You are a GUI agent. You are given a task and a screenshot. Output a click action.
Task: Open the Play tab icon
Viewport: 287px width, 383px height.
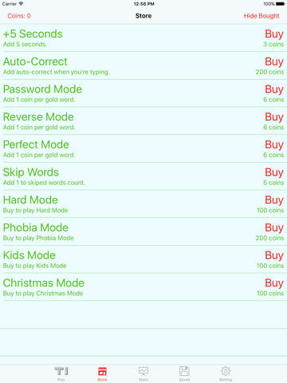tap(61, 371)
